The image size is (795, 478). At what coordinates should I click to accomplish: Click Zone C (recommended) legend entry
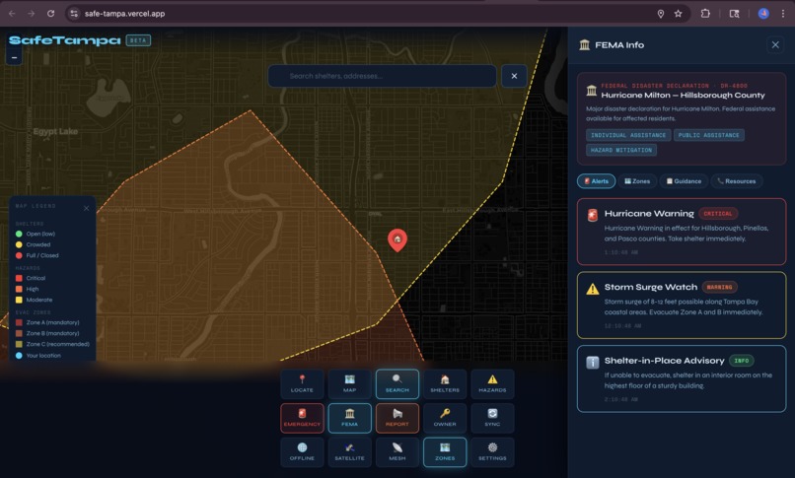click(x=52, y=344)
